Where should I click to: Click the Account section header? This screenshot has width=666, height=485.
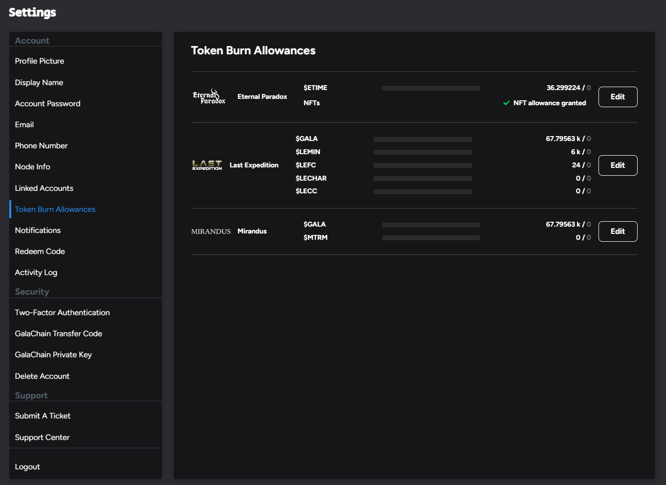[32, 41]
